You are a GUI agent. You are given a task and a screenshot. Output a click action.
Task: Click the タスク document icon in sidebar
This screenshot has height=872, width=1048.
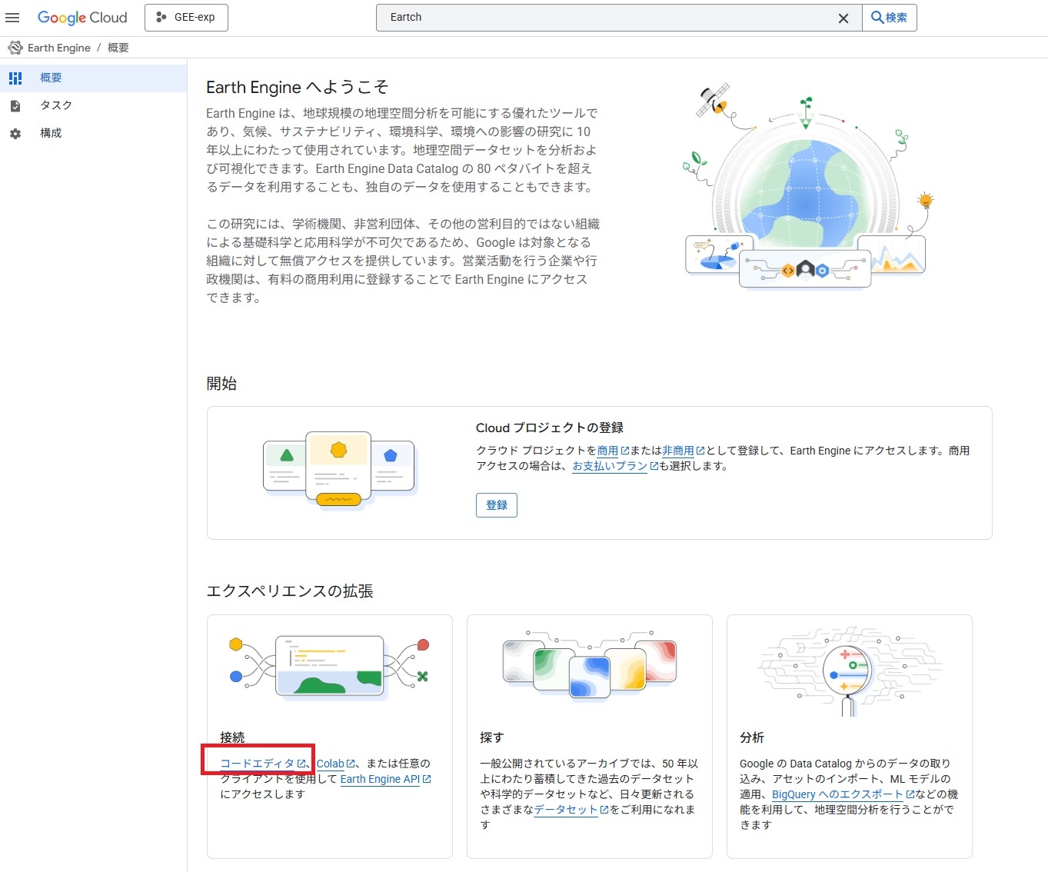(x=15, y=105)
